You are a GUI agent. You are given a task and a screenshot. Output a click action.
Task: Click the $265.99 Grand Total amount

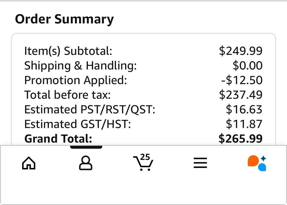pyautogui.click(x=241, y=139)
